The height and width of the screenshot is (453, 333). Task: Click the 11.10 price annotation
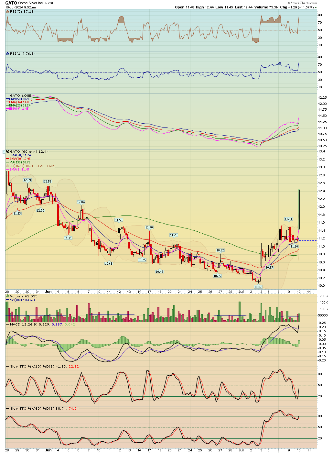294,246
